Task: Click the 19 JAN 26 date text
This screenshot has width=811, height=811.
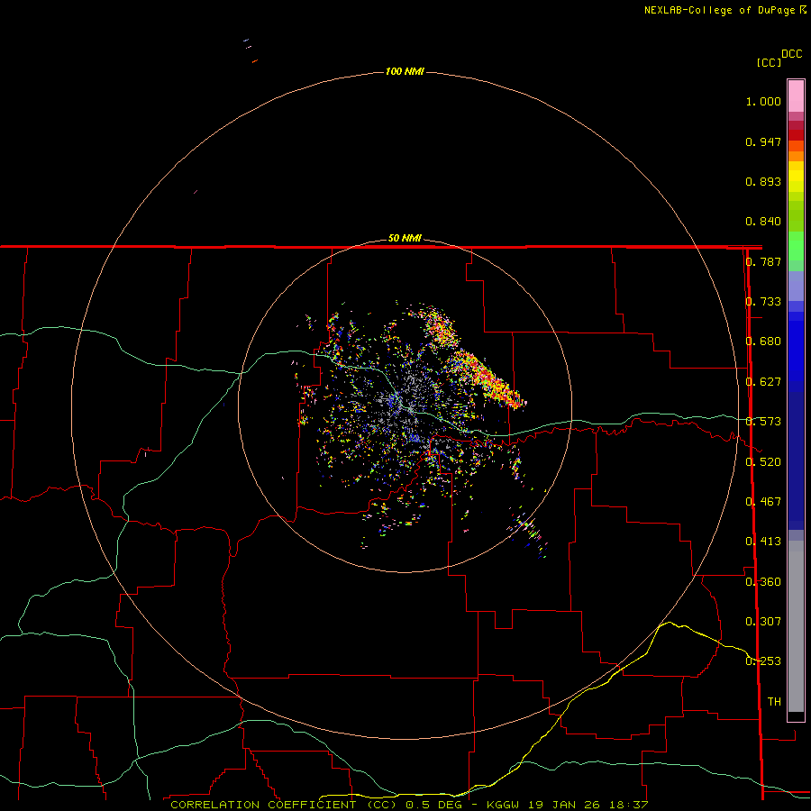Action: [564, 805]
